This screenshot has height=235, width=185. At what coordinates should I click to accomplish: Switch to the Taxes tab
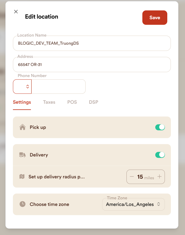49,102
